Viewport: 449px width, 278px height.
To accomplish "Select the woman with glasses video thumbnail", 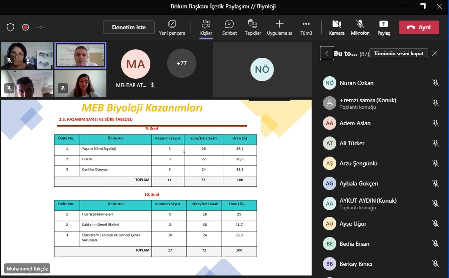I will point(27,55).
